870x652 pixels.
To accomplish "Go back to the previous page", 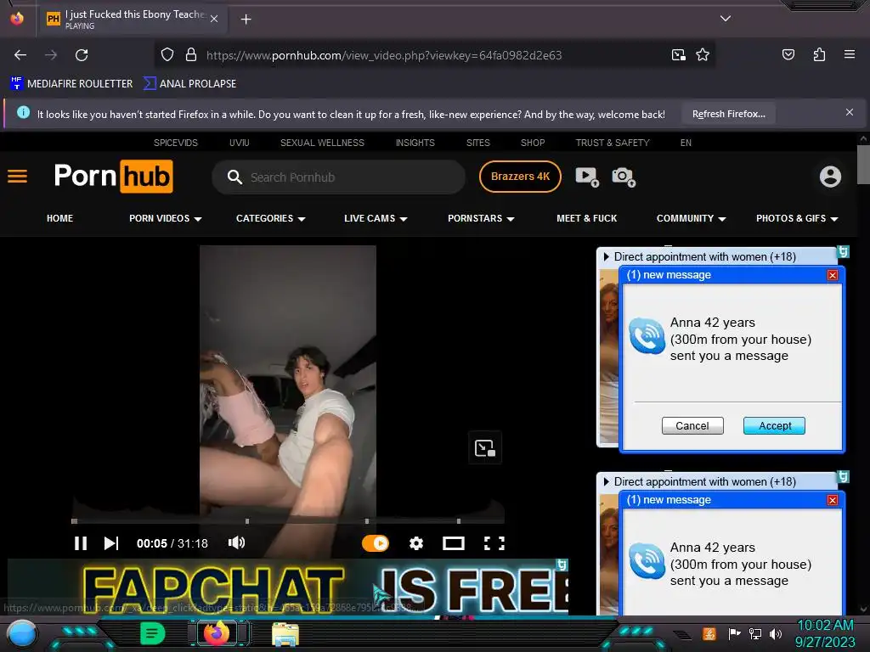I will coord(20,55).
